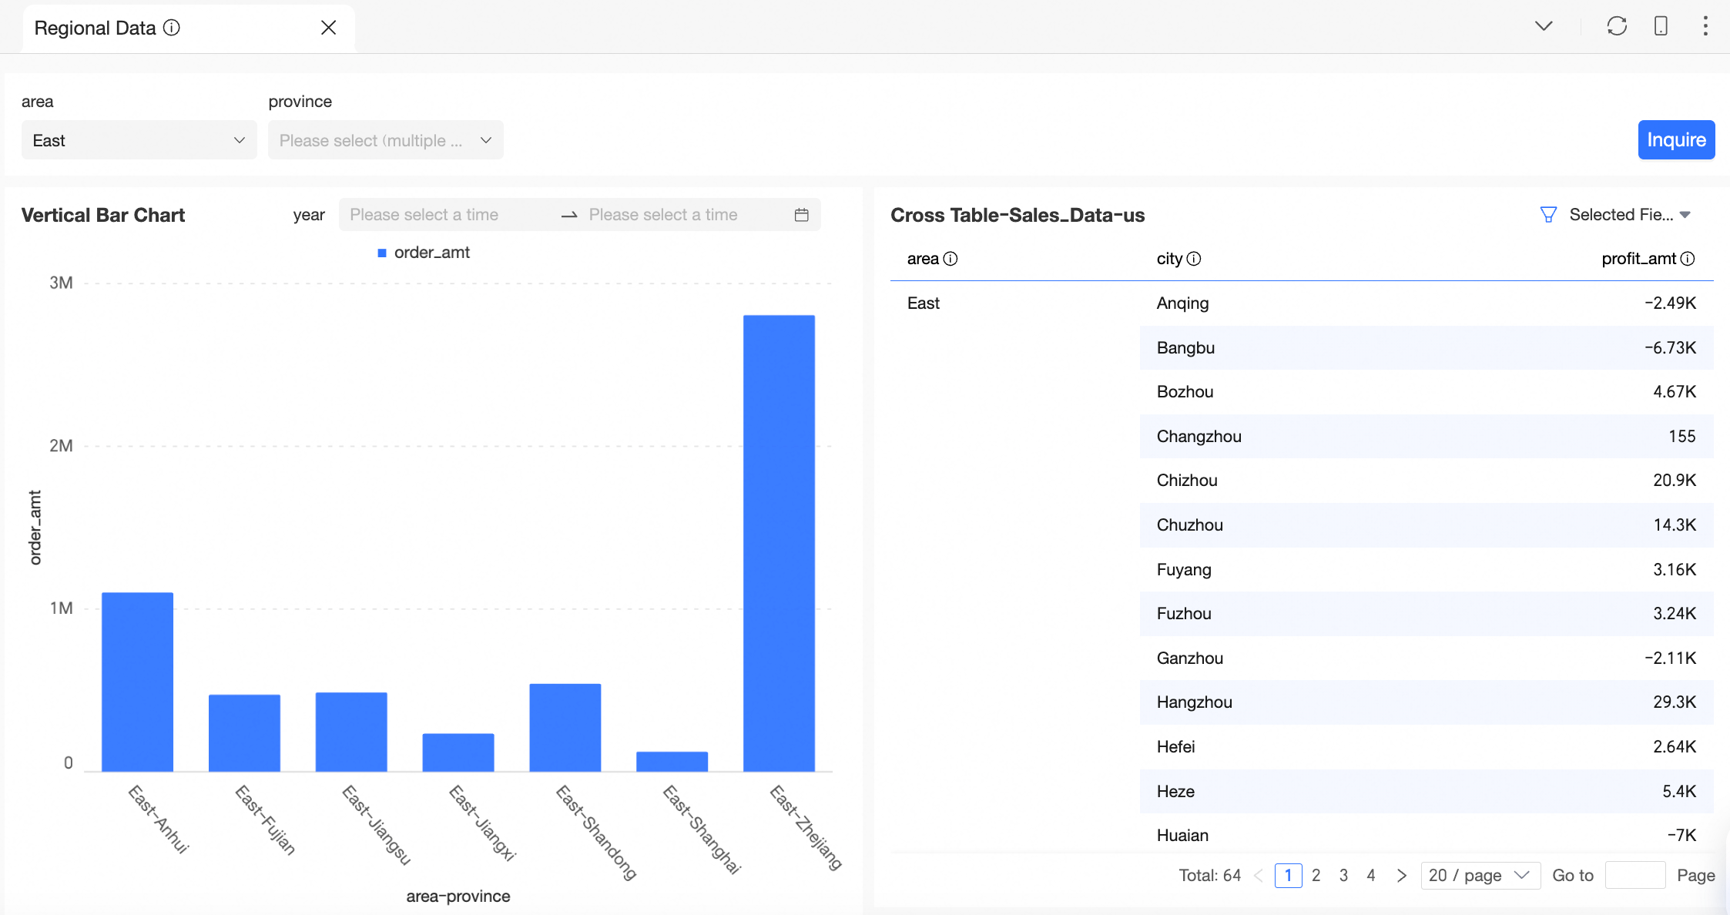Screen dimensions: 1730x915
Task: Toggle order_amt legend series marker
Action: tap(382, 253)
